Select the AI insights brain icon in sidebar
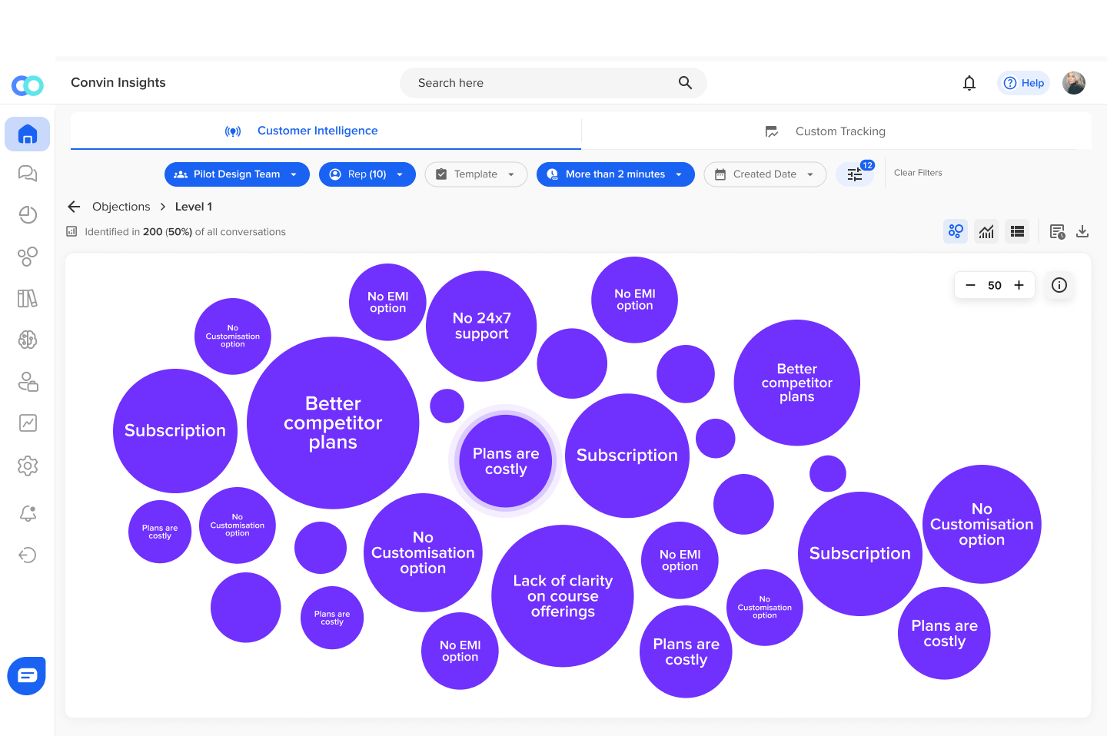 (x=28, y=340)
